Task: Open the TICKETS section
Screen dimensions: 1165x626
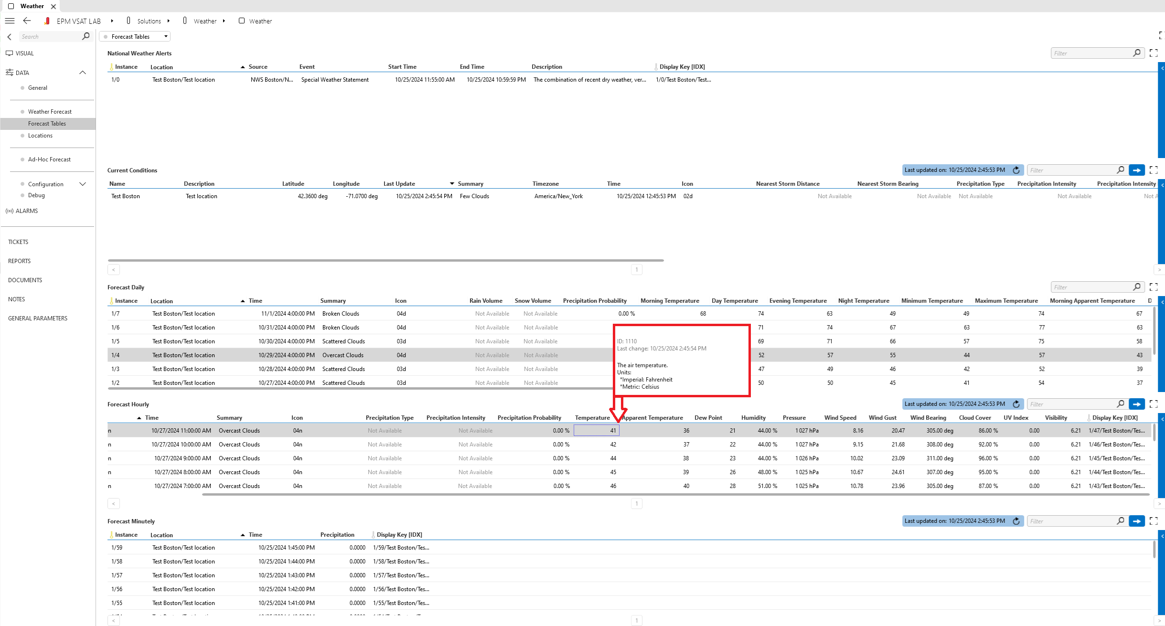Action: [x=18, y=242]
